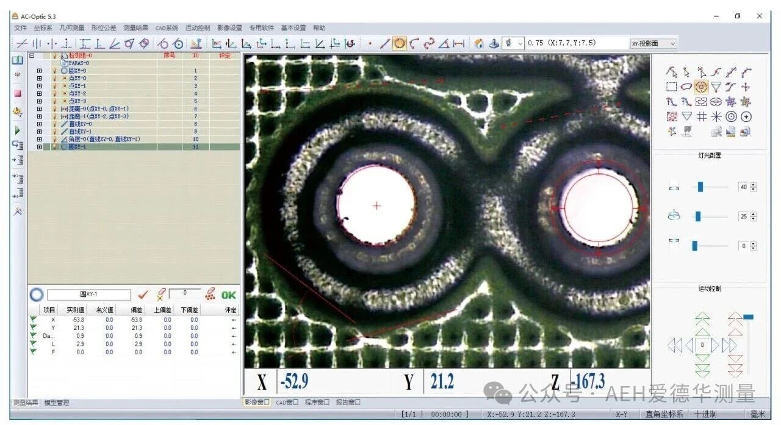Expand the 角度-0 tree node

coord(40,139)
